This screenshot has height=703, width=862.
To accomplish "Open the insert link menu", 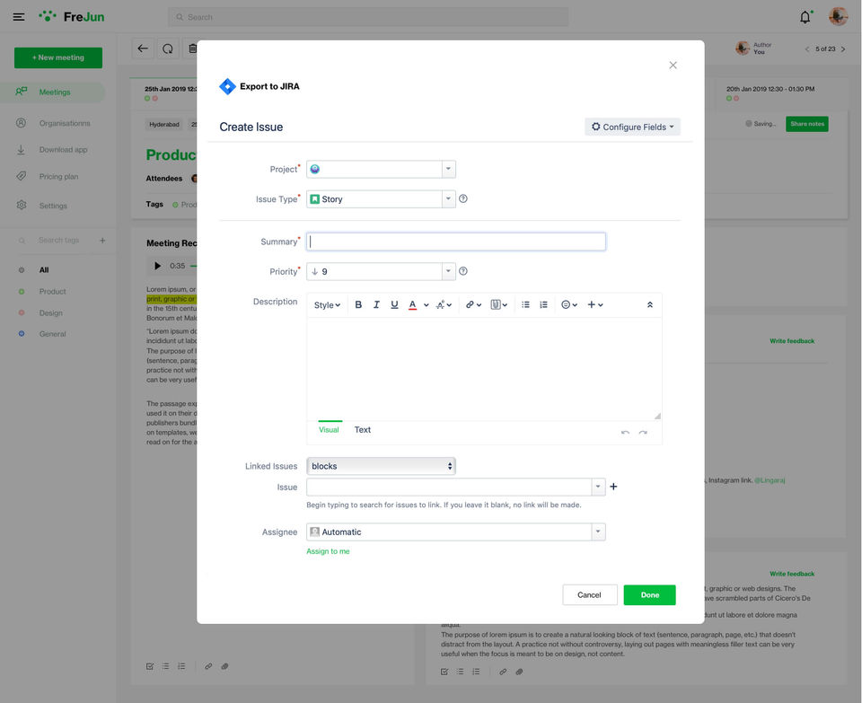I will [x=473, y=304].
